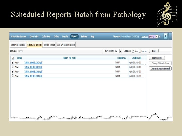Open the Patient Maintenance menu

(18, 37)
